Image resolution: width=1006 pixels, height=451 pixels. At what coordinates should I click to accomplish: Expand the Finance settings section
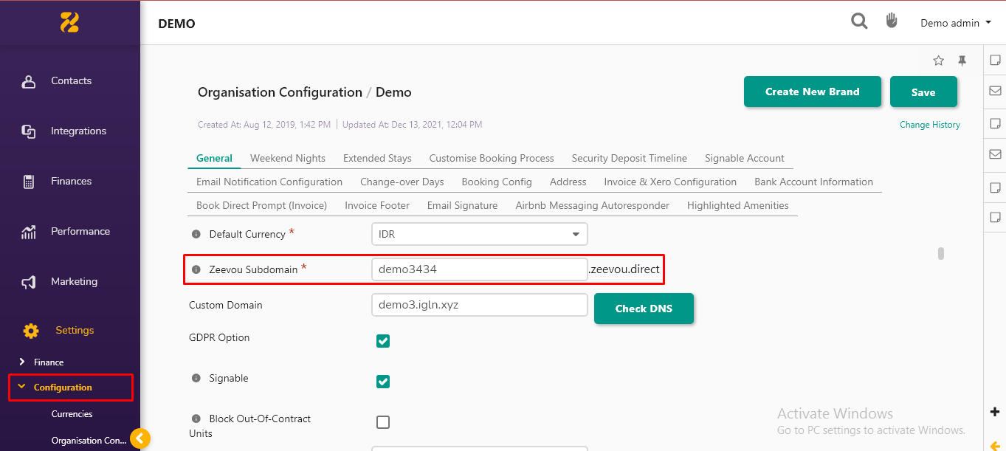(49, 362)
